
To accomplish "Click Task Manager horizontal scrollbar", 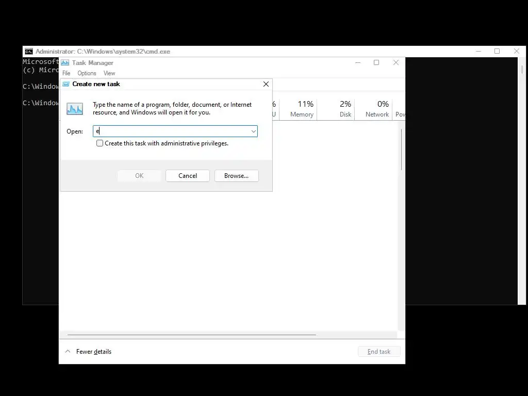I will (x=191, y=335).
